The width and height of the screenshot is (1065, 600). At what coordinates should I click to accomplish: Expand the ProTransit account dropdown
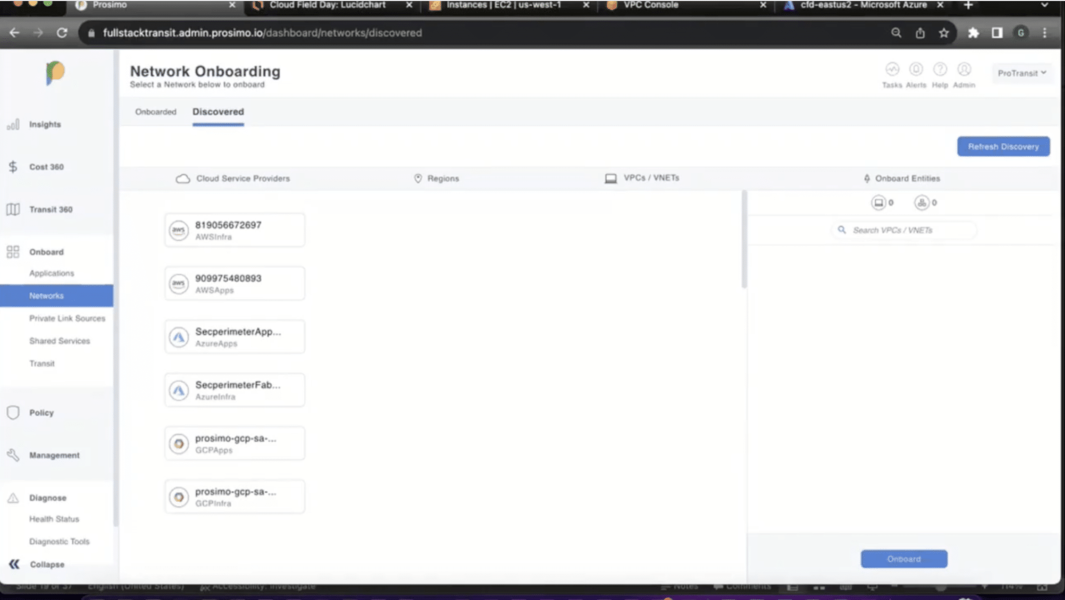click(x=1021, y=73)
